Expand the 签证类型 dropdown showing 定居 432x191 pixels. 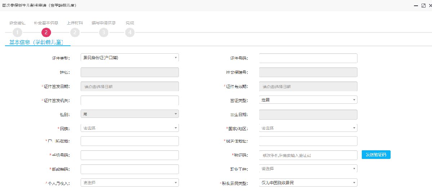pyautogui.click(x=308, y=100)
